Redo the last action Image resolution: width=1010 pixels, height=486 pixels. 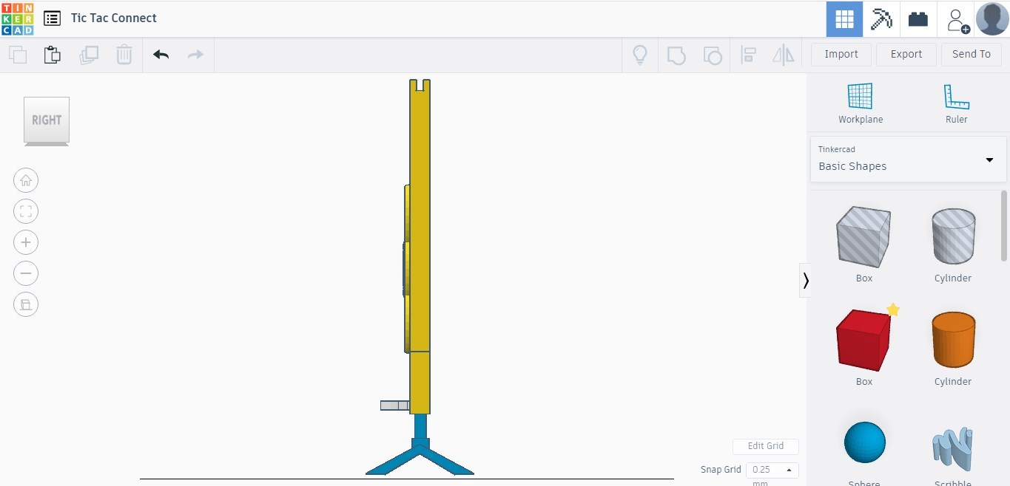point(195,55)
